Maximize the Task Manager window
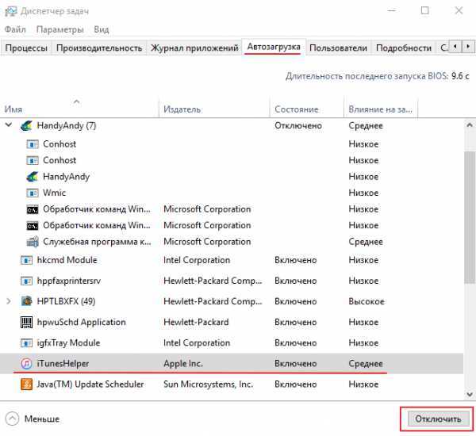This screenshot has width=476, height=436. [425, 10]
